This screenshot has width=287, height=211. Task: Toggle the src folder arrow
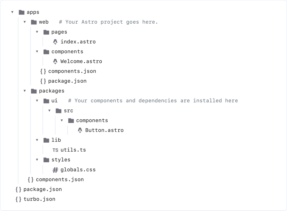pos(49,111)
